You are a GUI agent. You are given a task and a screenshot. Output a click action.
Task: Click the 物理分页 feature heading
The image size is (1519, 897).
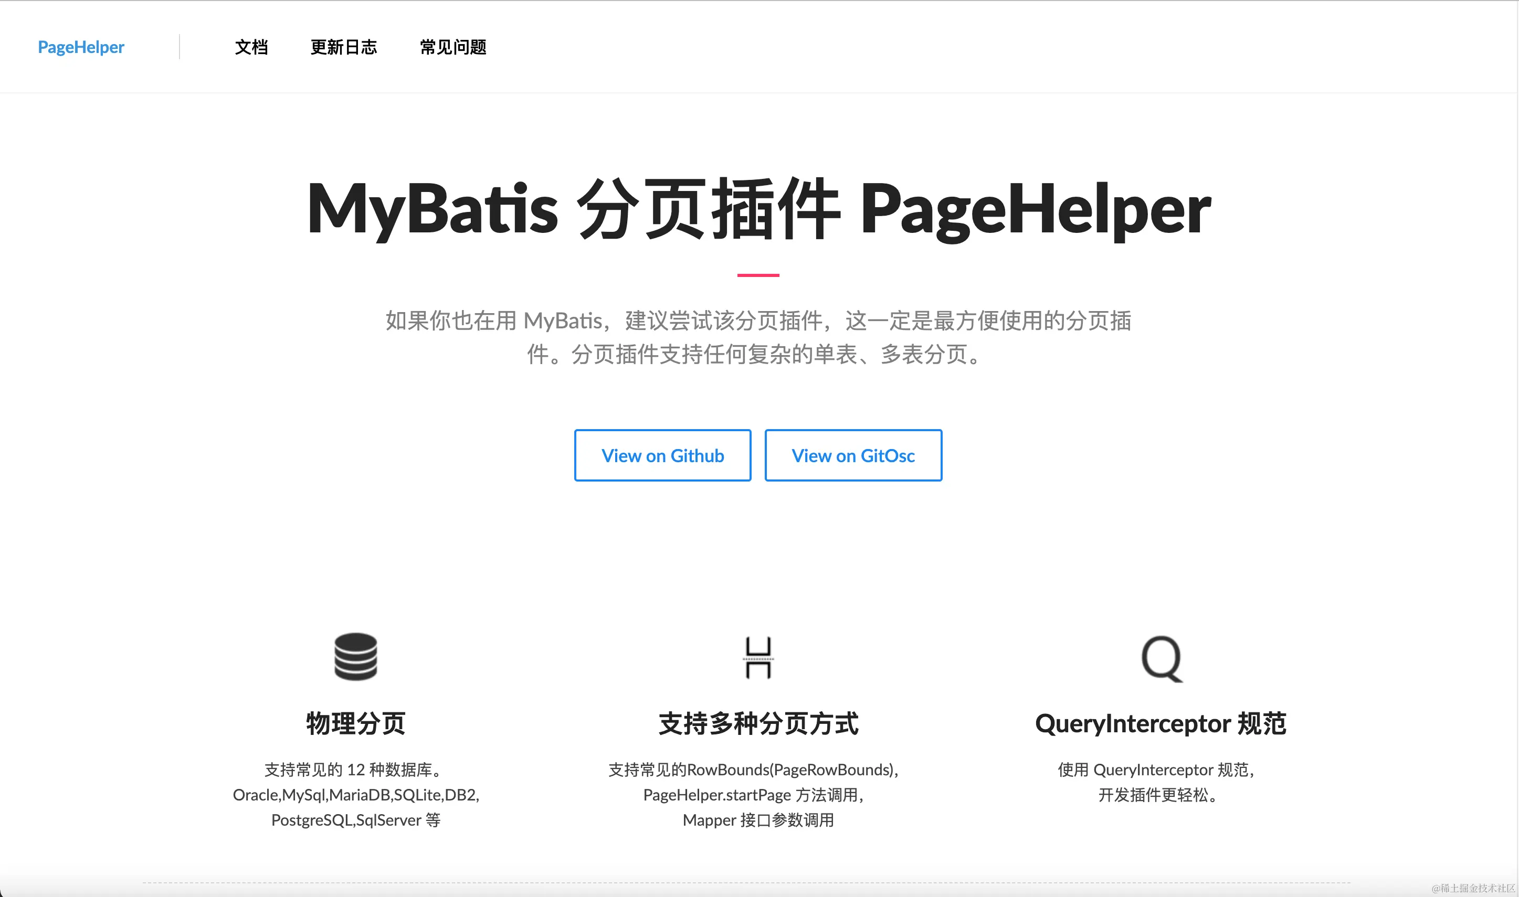(x=355, y=723)
